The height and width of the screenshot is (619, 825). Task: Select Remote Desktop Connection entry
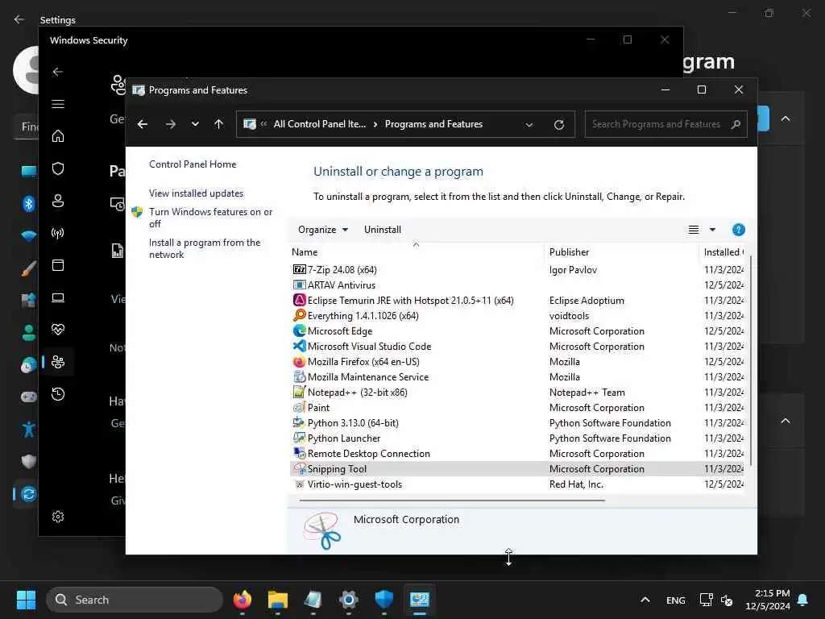click(516, 453)
